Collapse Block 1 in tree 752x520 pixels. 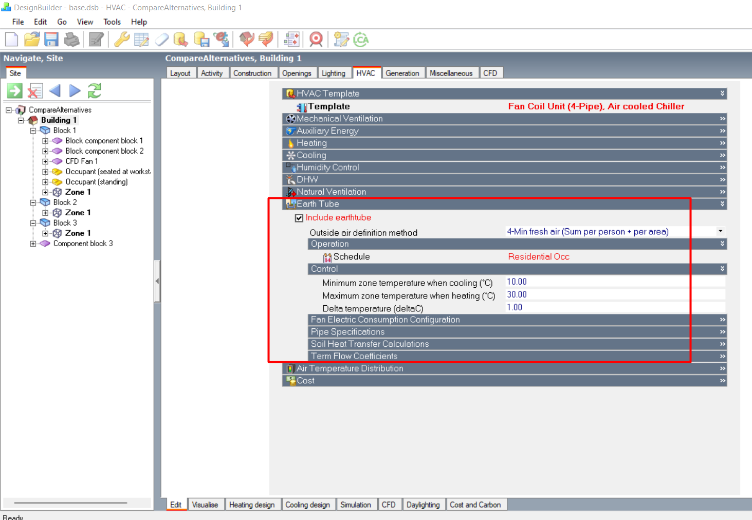point(33,131)
